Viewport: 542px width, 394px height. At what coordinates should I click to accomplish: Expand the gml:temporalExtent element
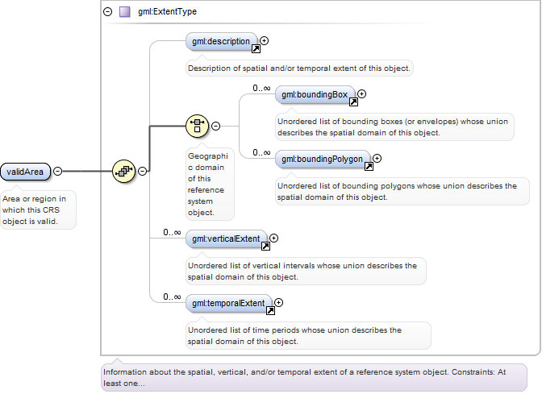(278, 303)
